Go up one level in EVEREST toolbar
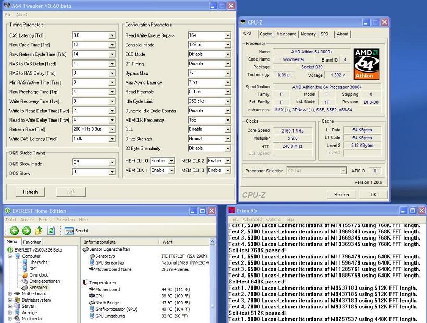The width and height of the screenshot is (427, 323). [x=39, y=231]
